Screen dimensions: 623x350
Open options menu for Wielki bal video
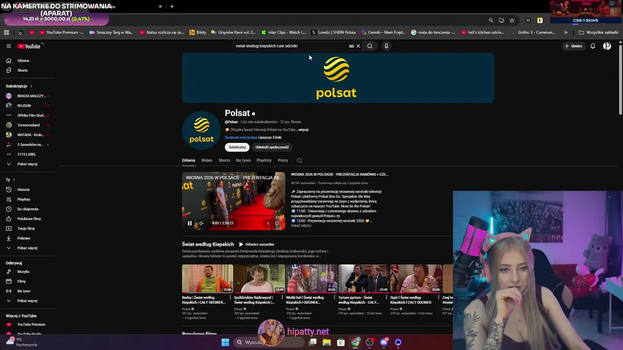(x=334, y=297)
